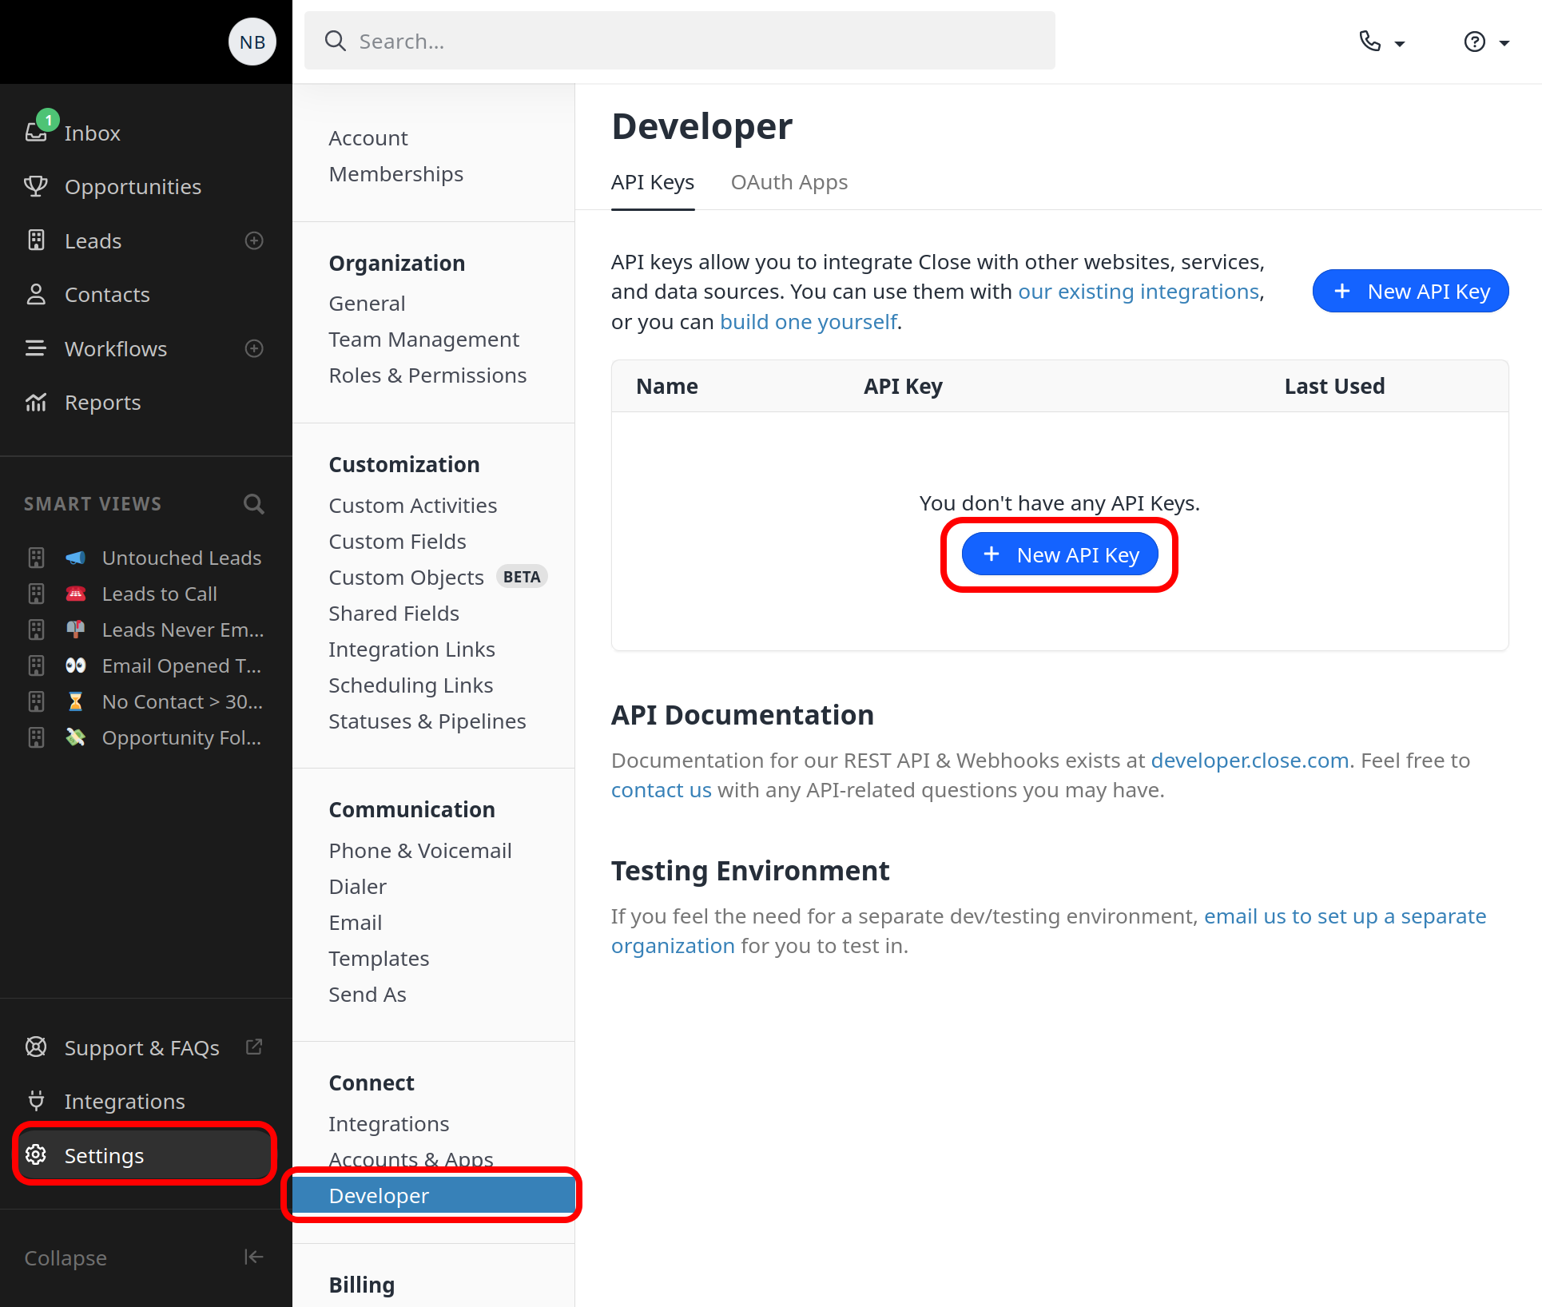Open the developer.close.com link

[1249, 760]
